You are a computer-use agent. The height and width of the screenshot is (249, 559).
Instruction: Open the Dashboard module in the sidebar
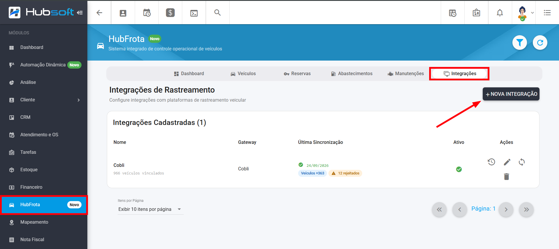44,47
